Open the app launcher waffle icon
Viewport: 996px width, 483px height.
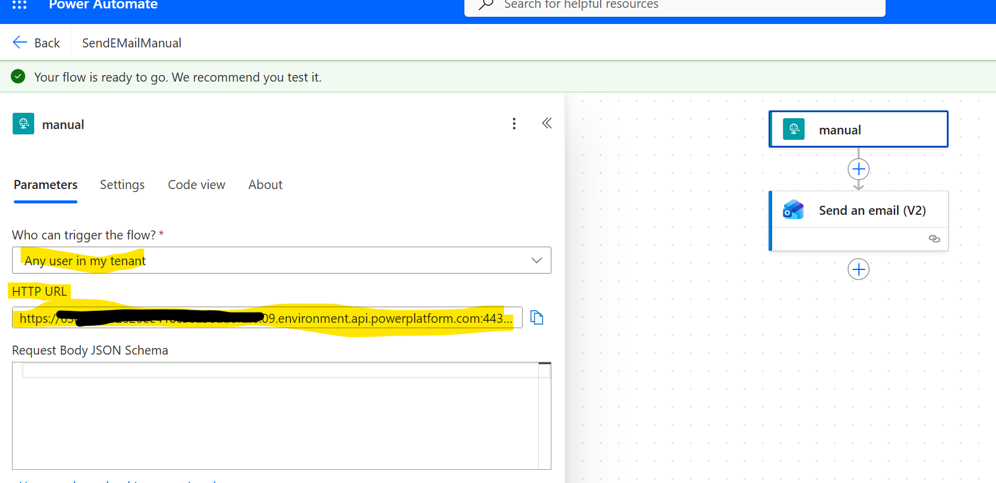19,5
